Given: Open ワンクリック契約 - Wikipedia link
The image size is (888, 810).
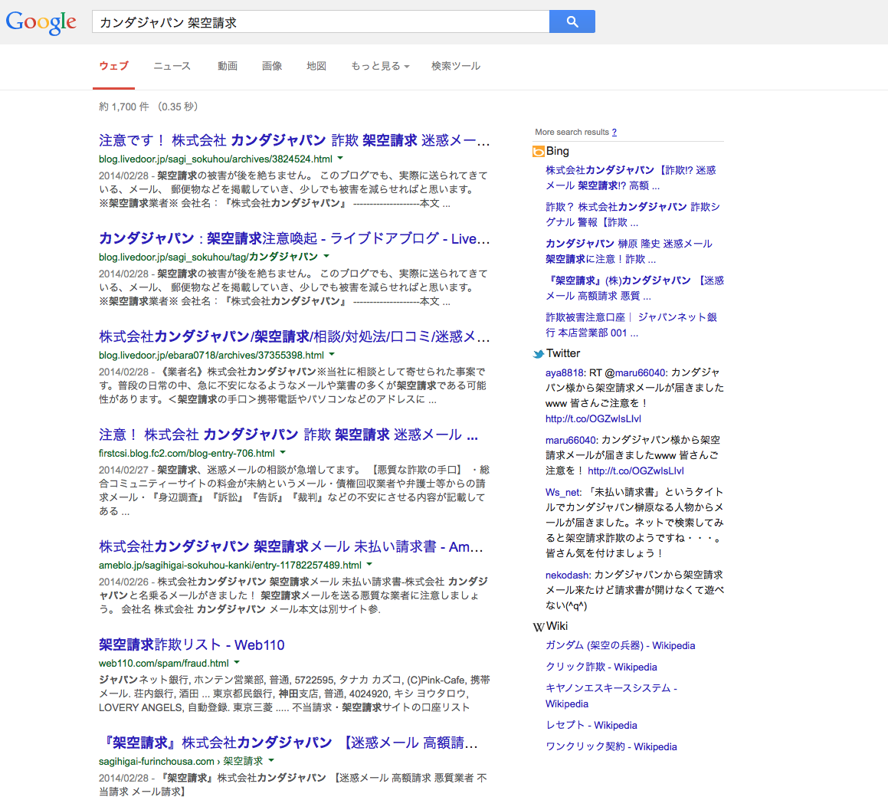Looking at the screenshot, I should pos(611,746).
